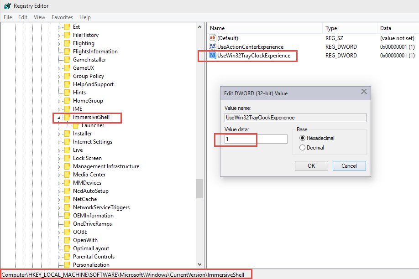Click the Flighting folder icon
Image resolution: width=419 pixels, height=279 pixels.
[67, 43]
